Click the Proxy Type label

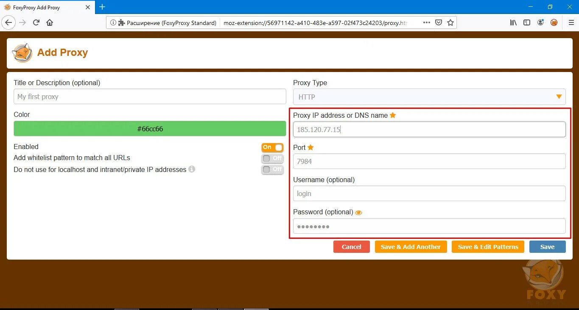310,83
